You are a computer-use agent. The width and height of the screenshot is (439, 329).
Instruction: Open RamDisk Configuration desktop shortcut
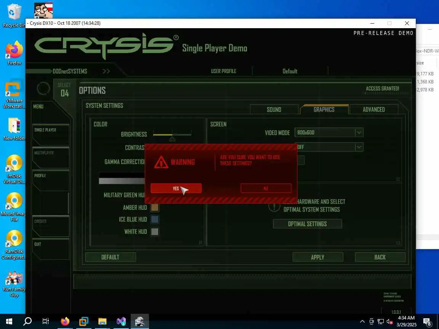[14, 245]
